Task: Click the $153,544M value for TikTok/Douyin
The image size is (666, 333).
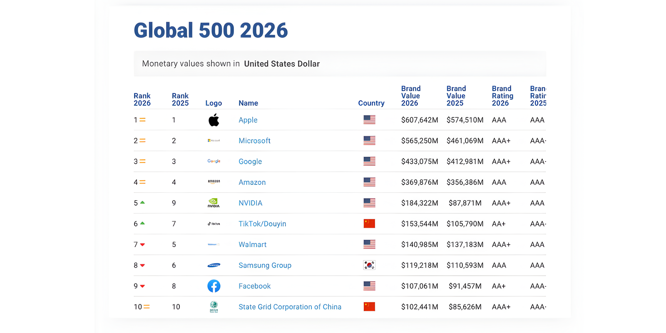Action: (x=420, y=224)
